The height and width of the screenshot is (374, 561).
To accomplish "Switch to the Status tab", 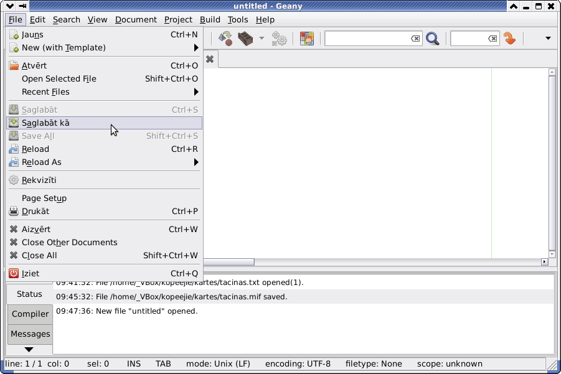I will (x=30, y=294).
